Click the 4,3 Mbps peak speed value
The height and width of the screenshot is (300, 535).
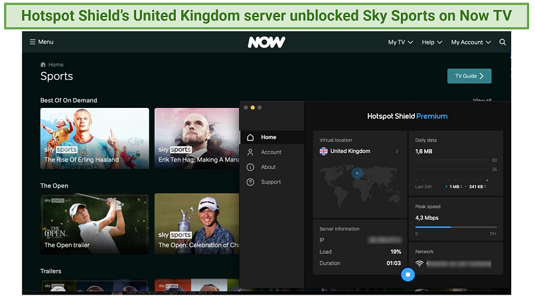427,218
